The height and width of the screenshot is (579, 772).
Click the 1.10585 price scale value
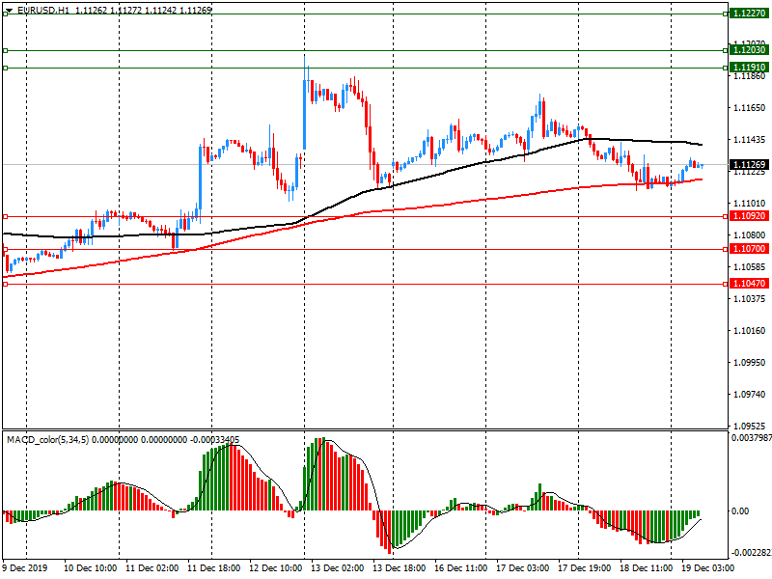point(750,267)
